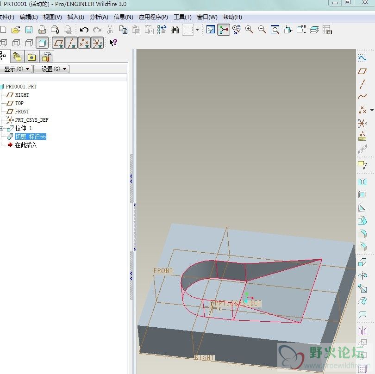375x374 pixels.
Task: Zoom out with the magnifier minus icon
Action: click(x=262, y=30)
